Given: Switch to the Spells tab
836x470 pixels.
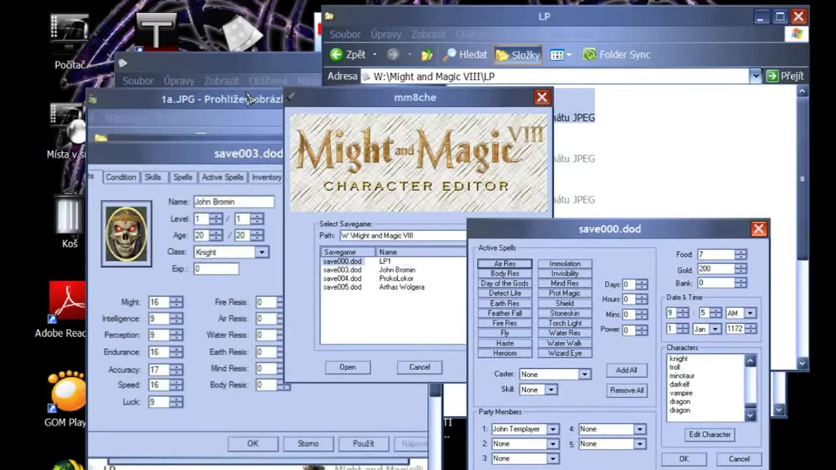Looking at the screenshot, I should coord(183,177).
